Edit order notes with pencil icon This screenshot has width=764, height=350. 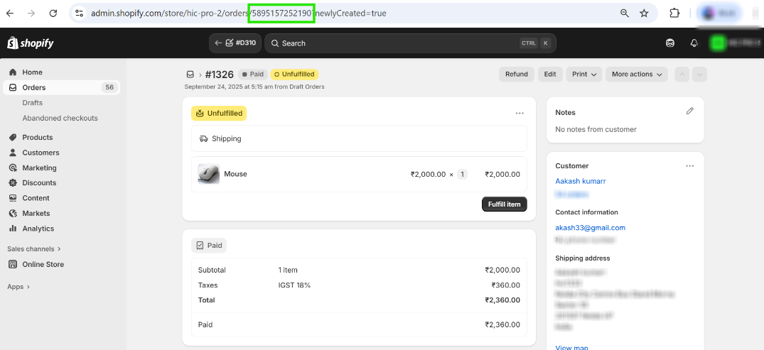tap(689, 111)
